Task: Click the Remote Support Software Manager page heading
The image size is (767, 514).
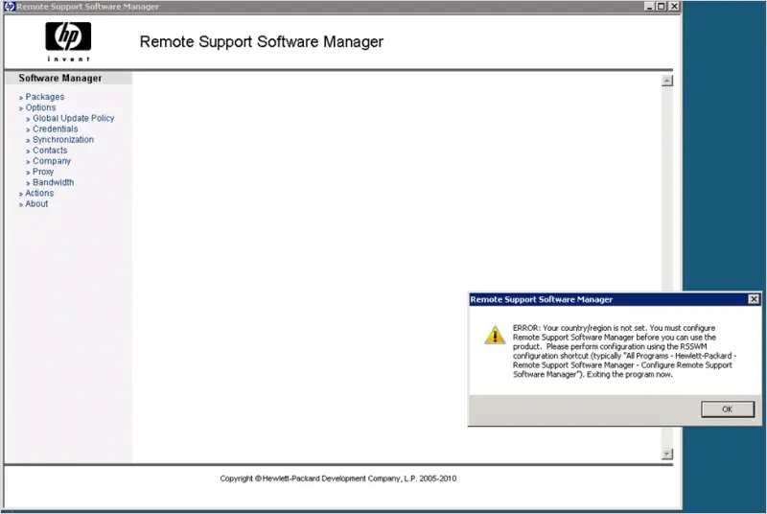Action: coord(261,42)
